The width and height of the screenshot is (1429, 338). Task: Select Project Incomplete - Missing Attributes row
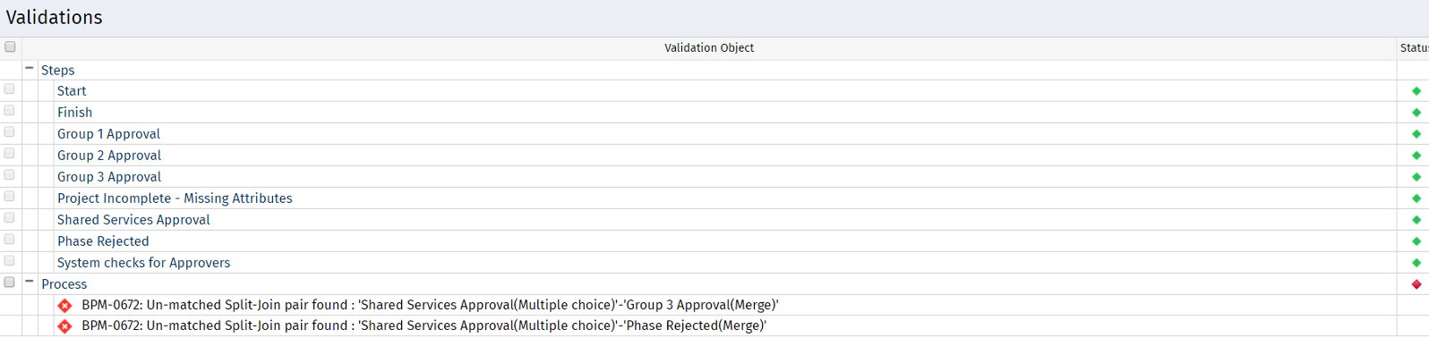(x=175, y=199)
